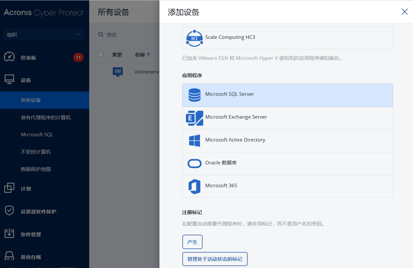The image size is (413, 268).
Task: Close the 添加设备 panel
Action: (405, 12)
